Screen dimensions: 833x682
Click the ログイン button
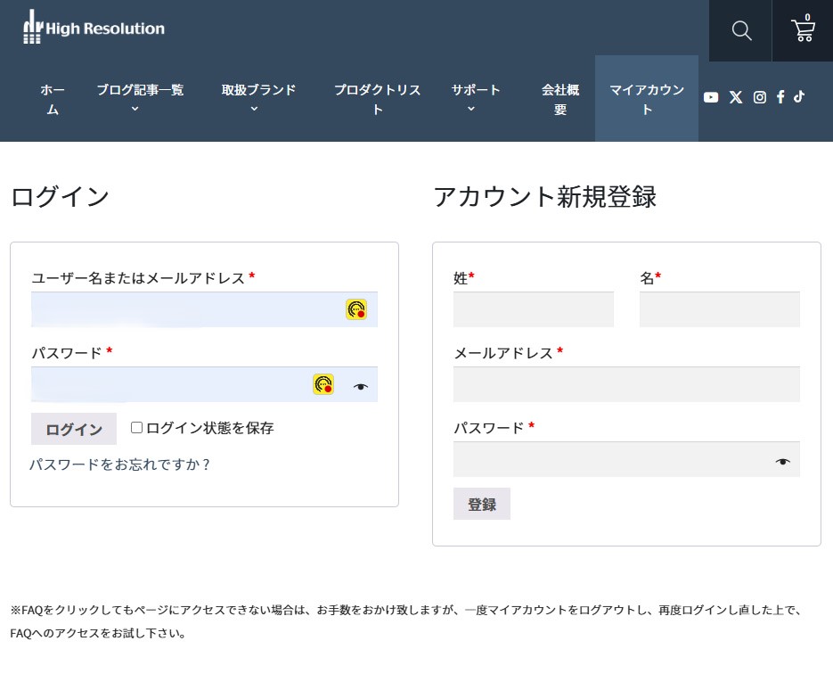pos(74,429)
